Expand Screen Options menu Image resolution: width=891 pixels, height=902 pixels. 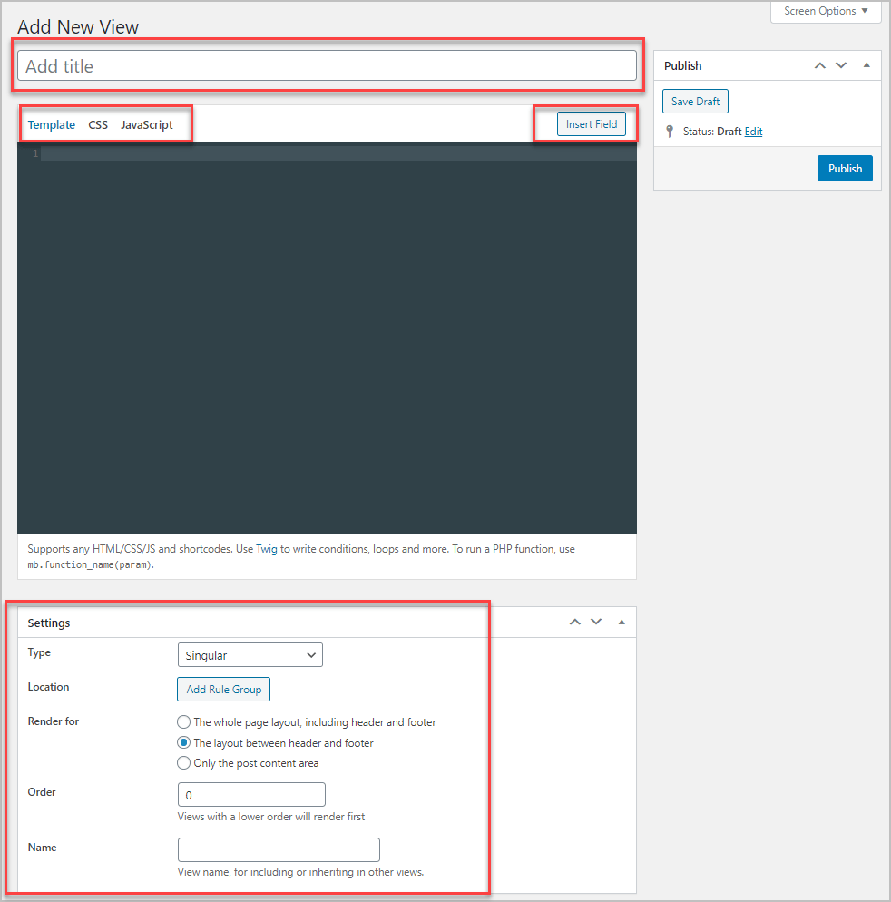[x=826, y=11]
